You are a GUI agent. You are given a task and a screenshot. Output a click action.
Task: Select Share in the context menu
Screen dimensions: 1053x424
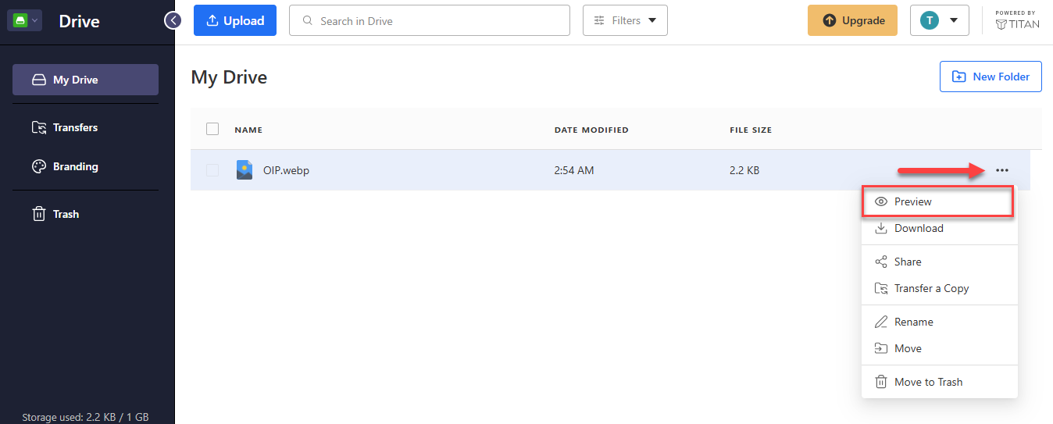[x=940, y=262]
